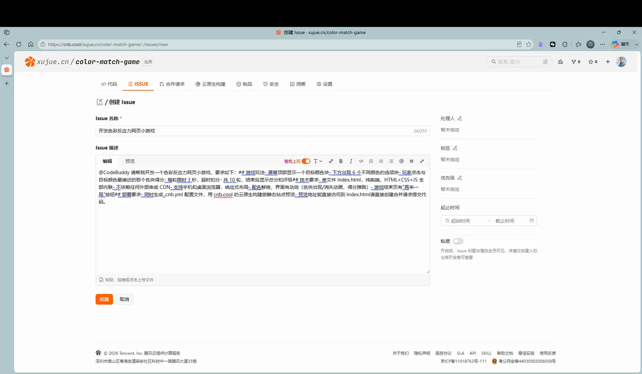Image resolution: width=642 pixels, height=374 pixels.
Task: Open the xujue.cn owner link
Action: [x=53, y=62]
